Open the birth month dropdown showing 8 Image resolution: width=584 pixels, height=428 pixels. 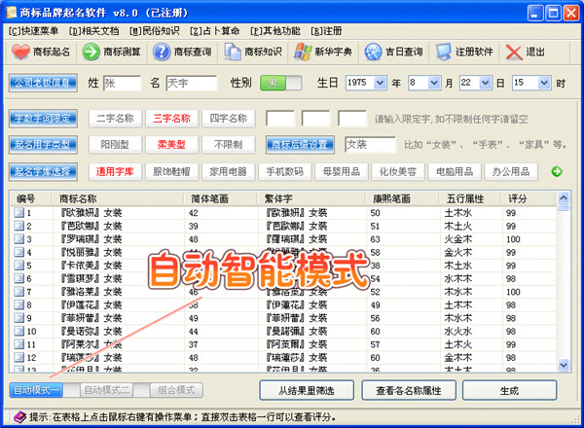(434, 83)
